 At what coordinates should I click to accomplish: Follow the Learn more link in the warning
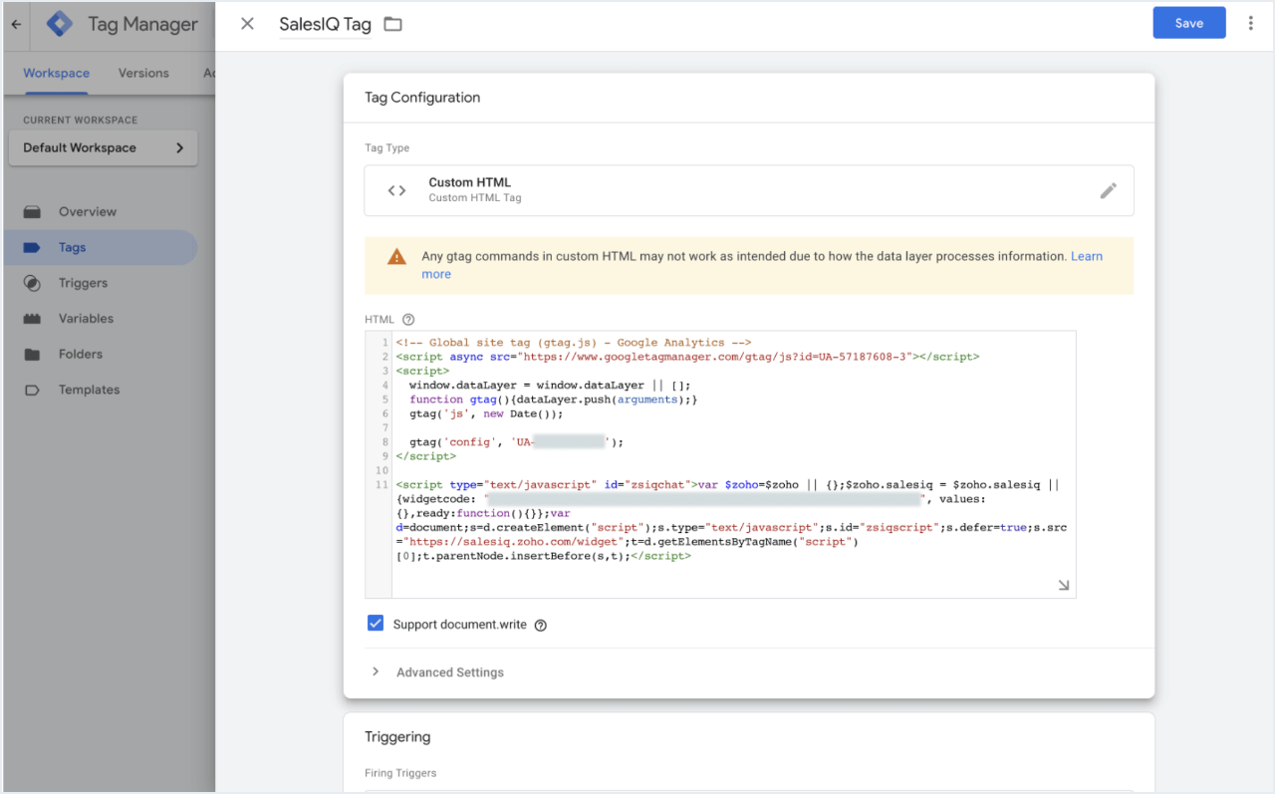point(1087,256)
